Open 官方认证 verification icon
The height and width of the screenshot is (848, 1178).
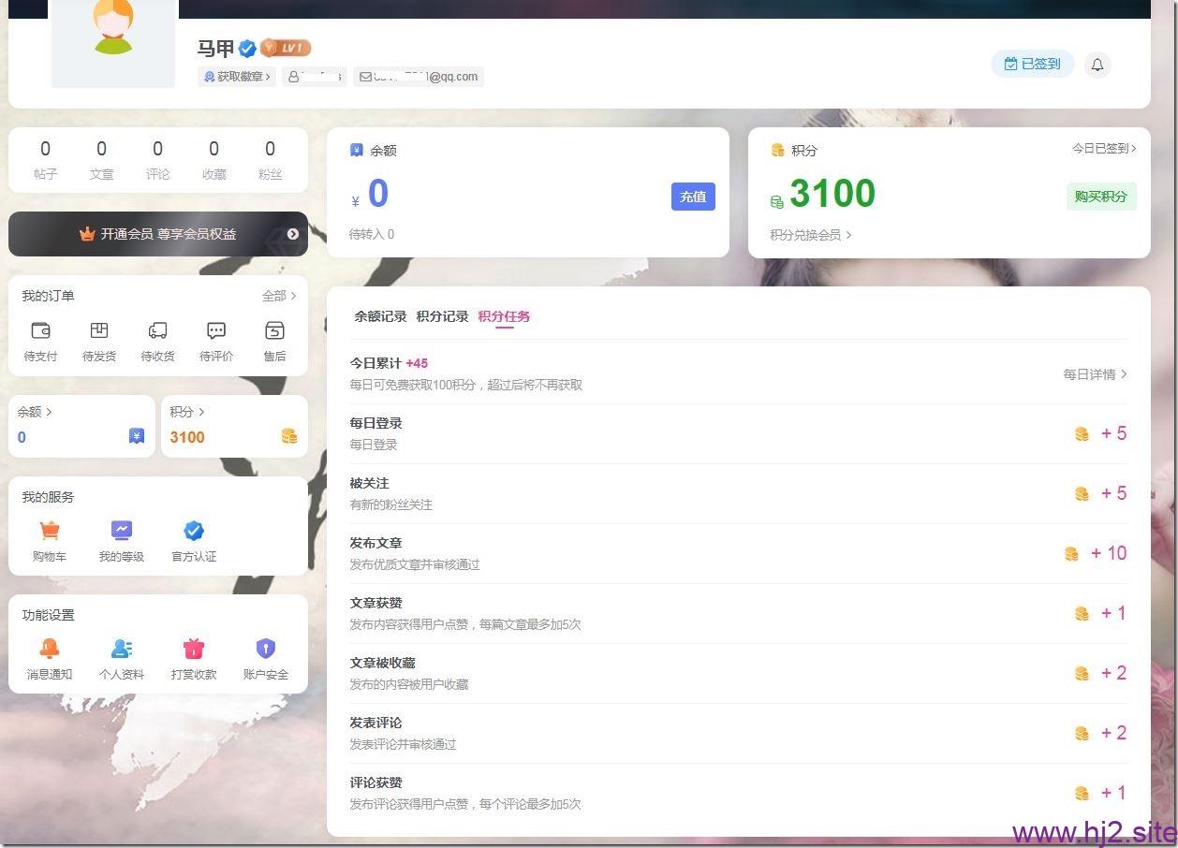(x=194, y=531)
